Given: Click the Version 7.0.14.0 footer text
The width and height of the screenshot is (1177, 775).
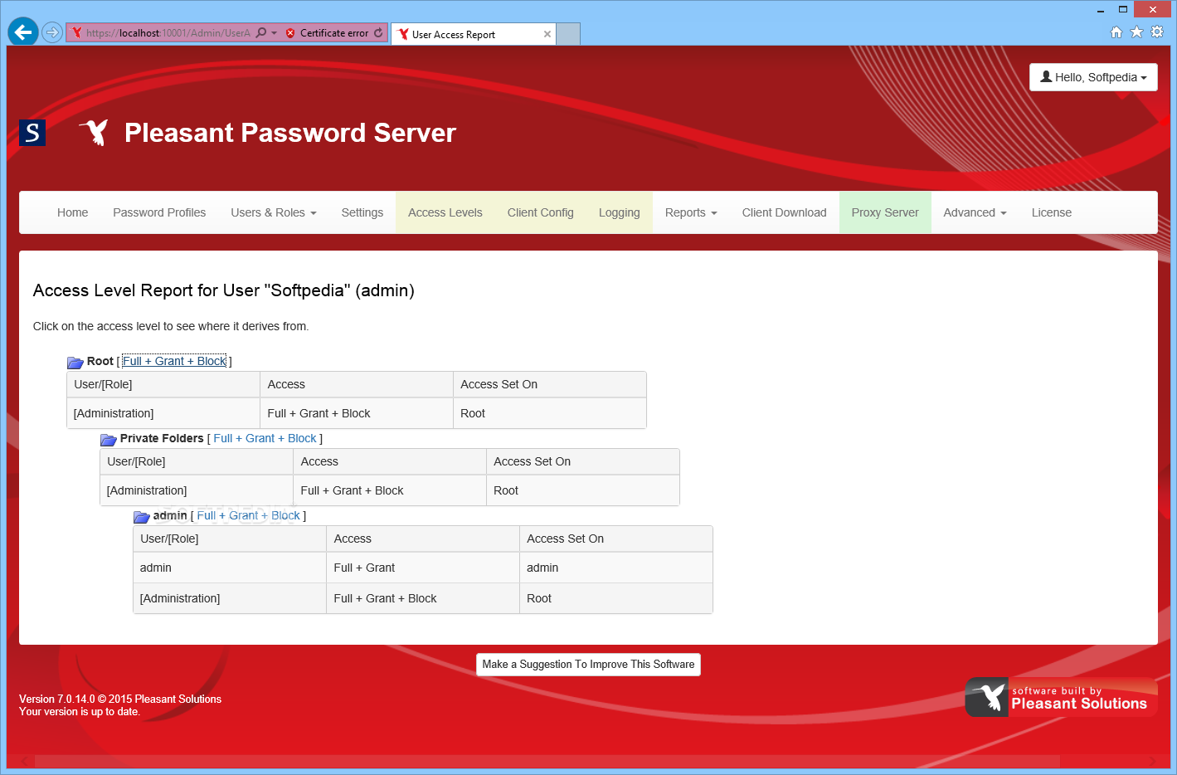Looking at the screenshot, I should pyautogui.click(x=120, y=699).
